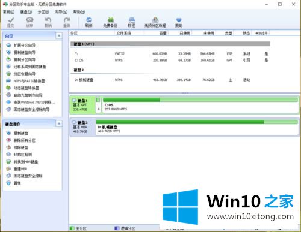Select the small ESP partition block on 磁盘1
This screenshot has width=301, height=232.
(98, 105)
